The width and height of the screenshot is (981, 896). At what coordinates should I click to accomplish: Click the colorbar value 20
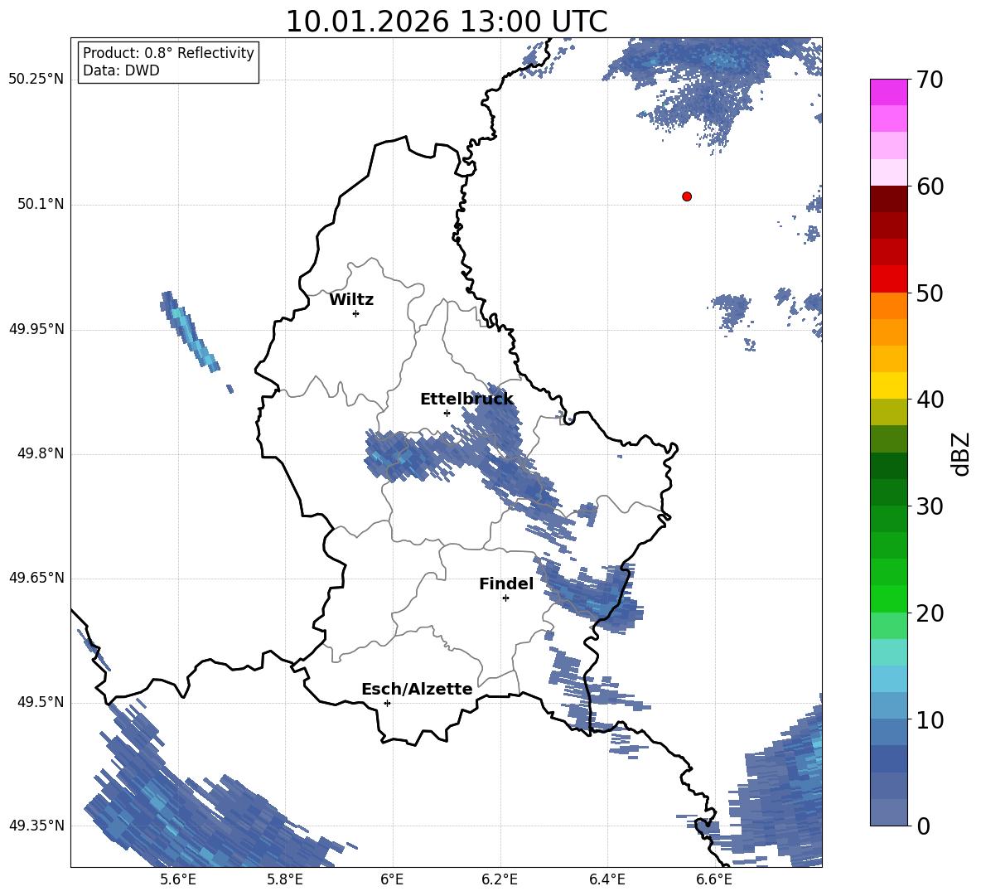pyautogui.click(x=930, y=613)
